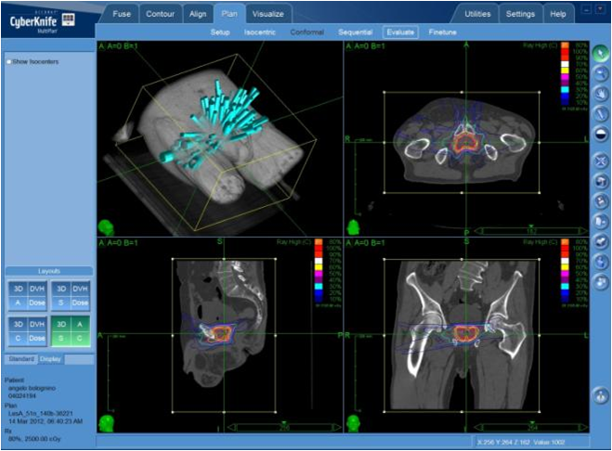The height and width of the screenshot is (451, 612).
Task: Click the green orientation figure in axial view
Action: (x=354, y=225)
